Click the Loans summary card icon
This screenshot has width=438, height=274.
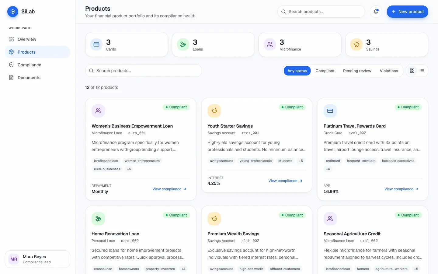point(183,44)
